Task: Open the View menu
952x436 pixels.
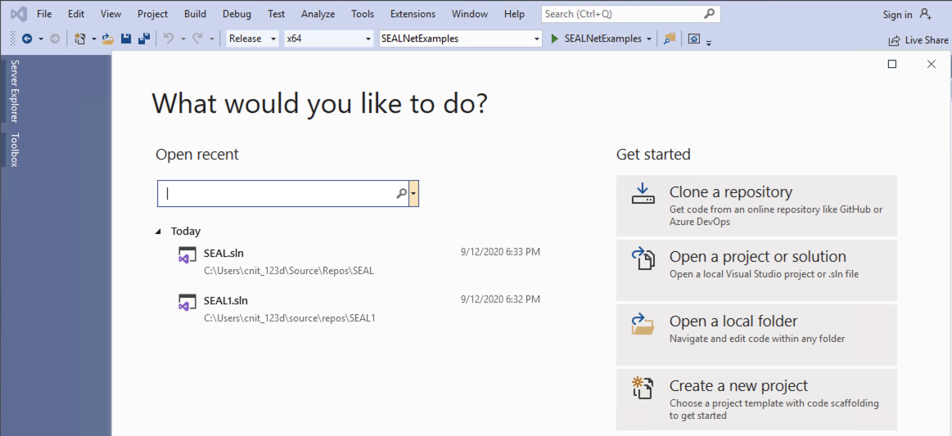Action: coord(111,13)
